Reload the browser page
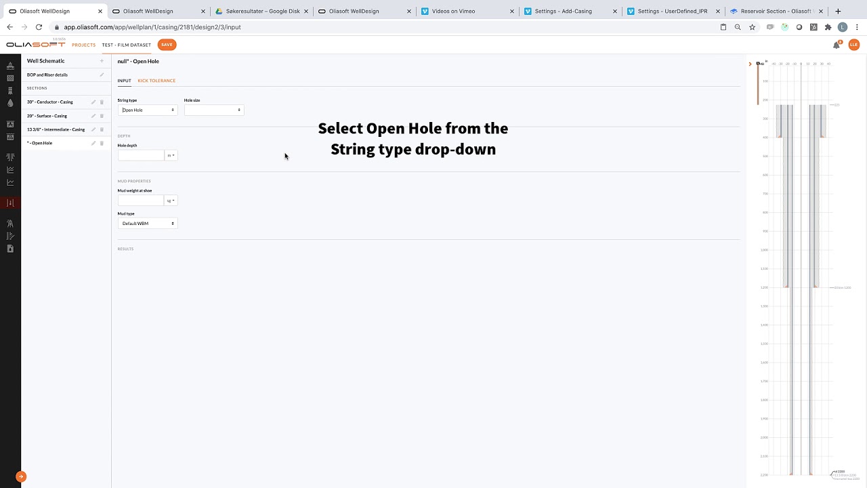The width and height of the screenshot is (867, 488). tap(39, 27)
